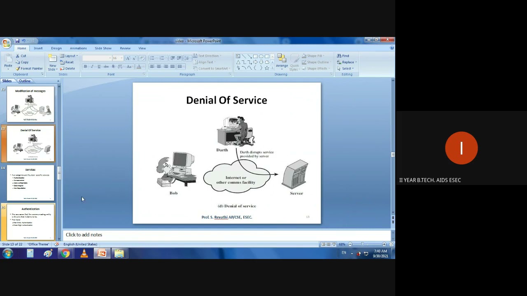Image resolution: width=527 pixels, height=296 pixels.
Task: Open the Arrange options
Action: [282, 62]
